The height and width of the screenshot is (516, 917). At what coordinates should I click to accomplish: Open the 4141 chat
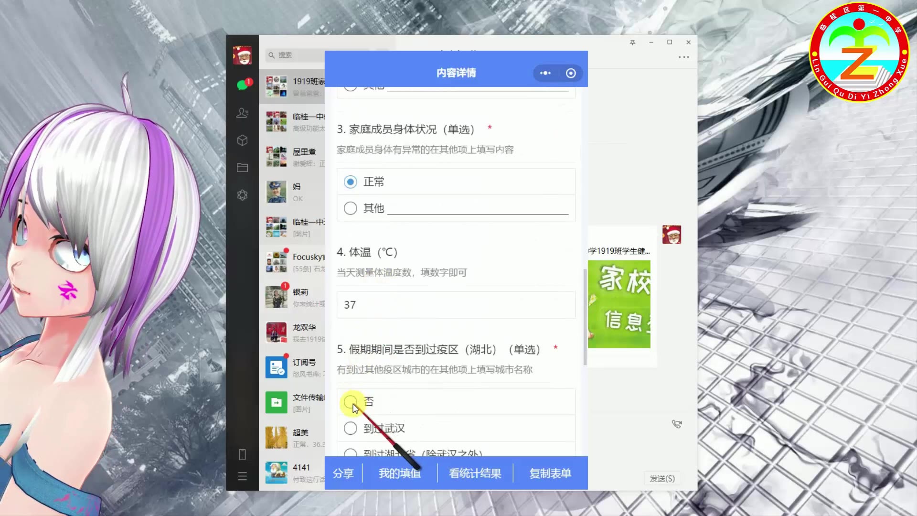[x=292, y=473]
